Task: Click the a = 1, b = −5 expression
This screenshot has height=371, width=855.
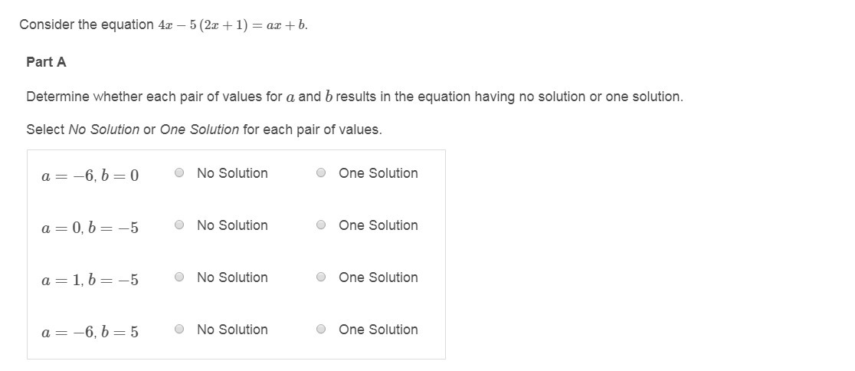Action: [90, 281]
